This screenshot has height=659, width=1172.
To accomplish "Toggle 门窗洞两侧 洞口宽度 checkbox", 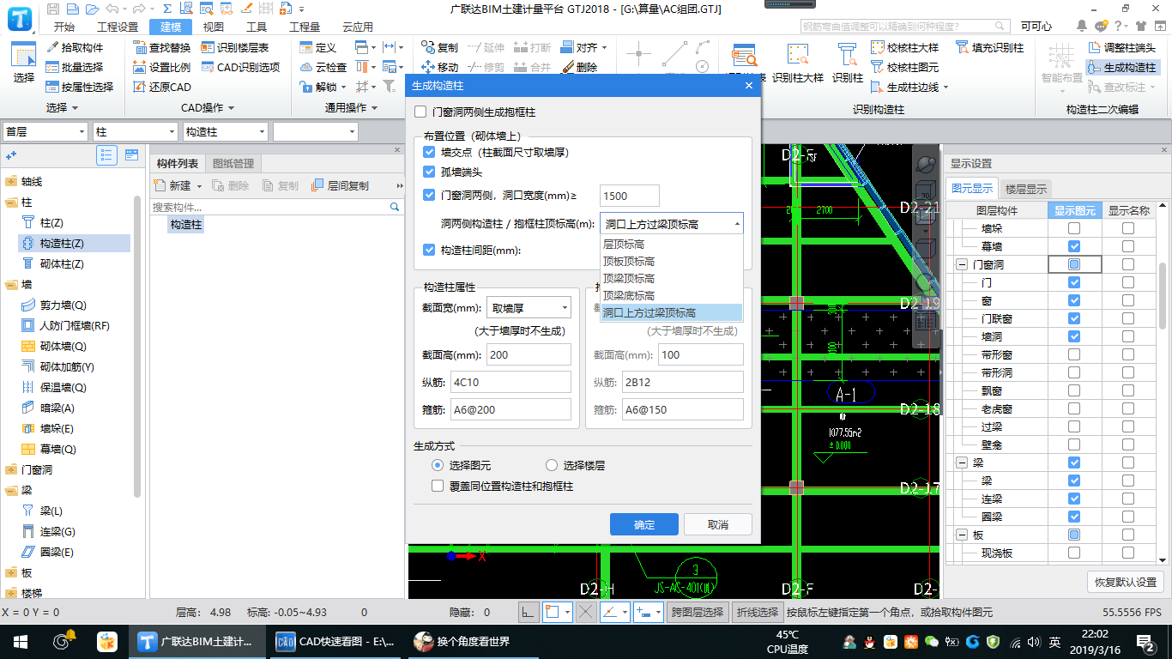I will pos(430,195).
